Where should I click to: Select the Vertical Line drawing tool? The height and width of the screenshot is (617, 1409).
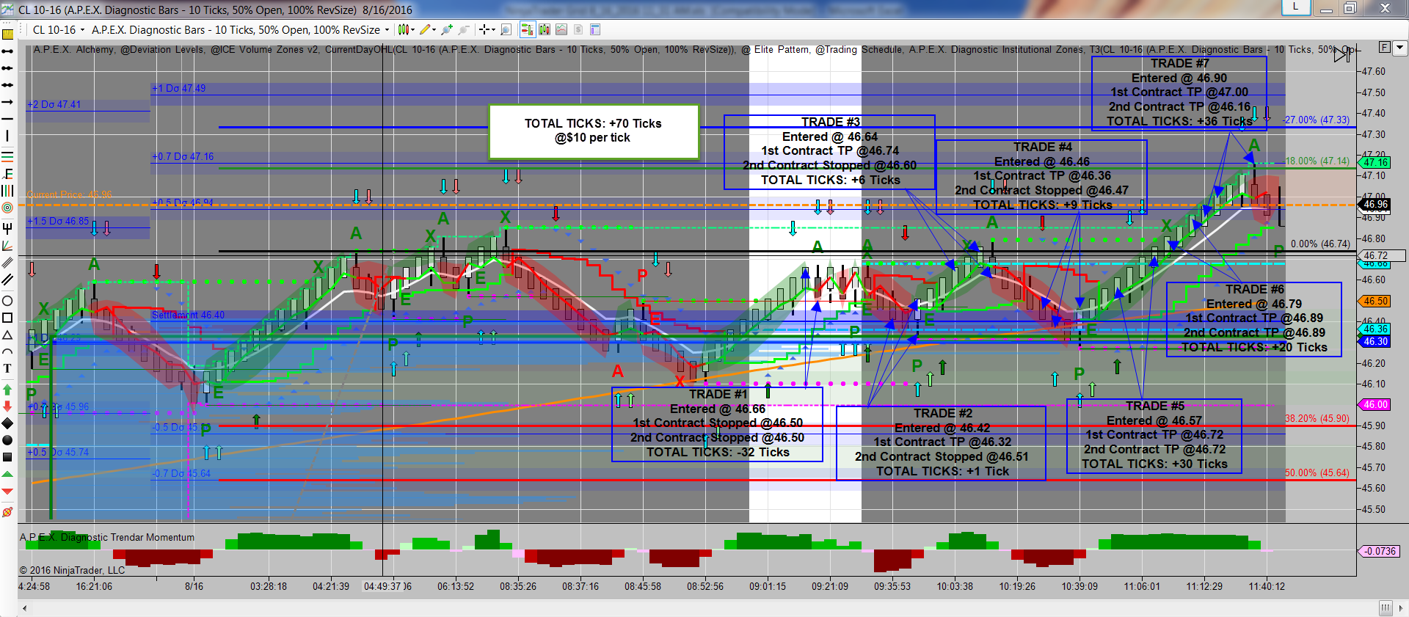pos(7,136)
